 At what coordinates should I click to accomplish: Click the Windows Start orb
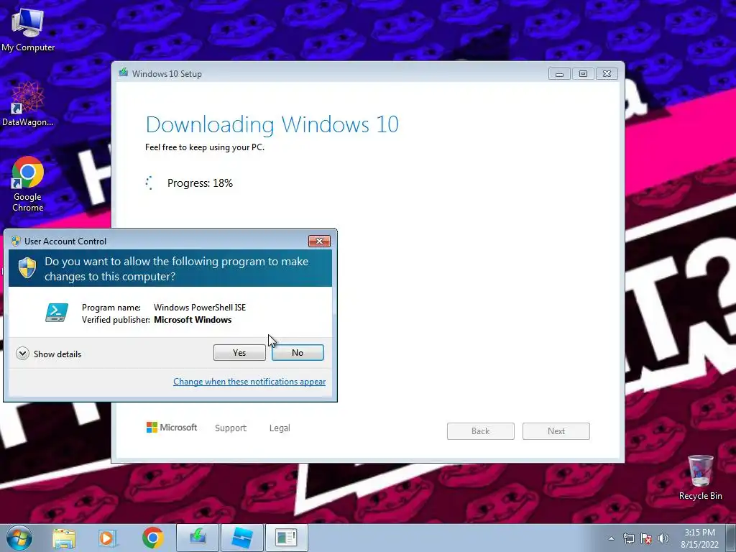click(x=19, y=538)
